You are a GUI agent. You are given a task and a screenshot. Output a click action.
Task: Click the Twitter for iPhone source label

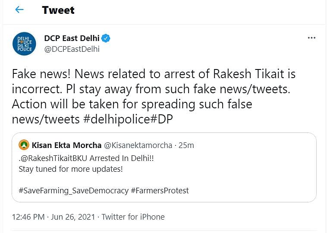pyautogui.click(x=133, y=217)
